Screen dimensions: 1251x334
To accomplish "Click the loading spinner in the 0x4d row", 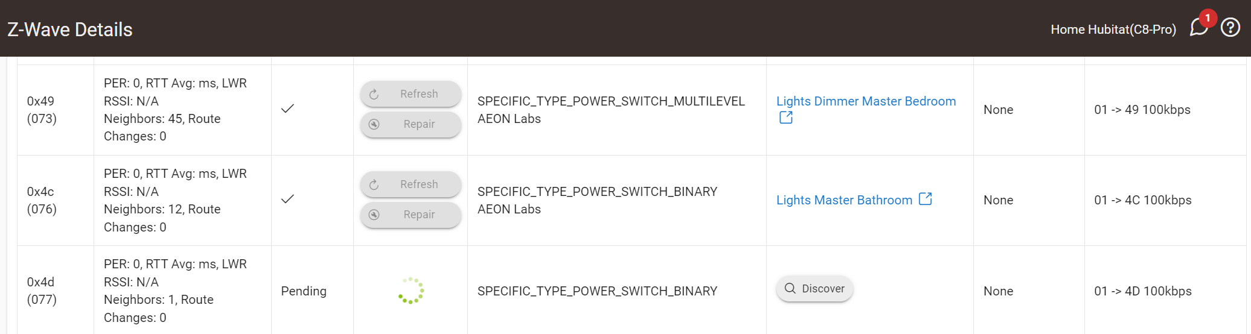I will 411,291.
